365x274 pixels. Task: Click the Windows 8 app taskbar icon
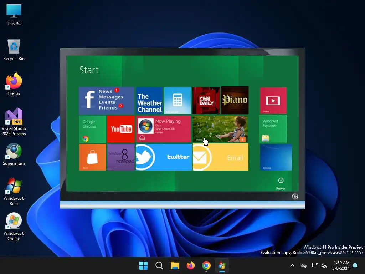(x=222, y=265)
